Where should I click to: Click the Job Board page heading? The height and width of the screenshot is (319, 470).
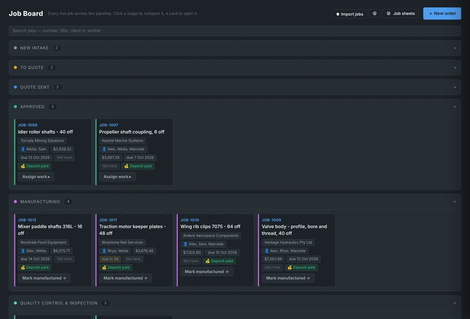pos(26,14)
